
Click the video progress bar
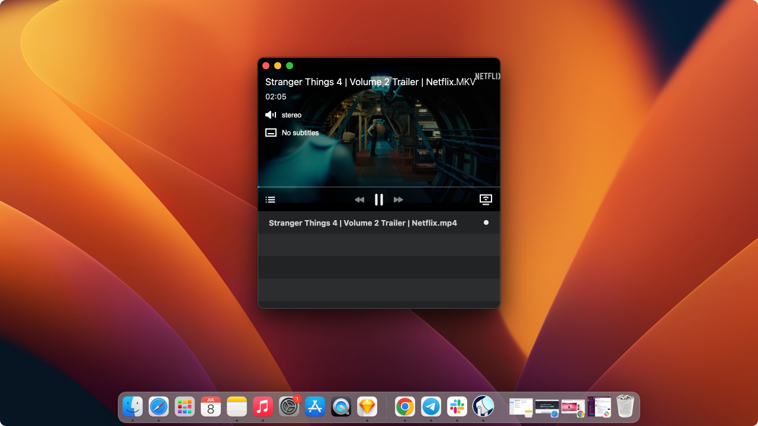click(379, 187)
